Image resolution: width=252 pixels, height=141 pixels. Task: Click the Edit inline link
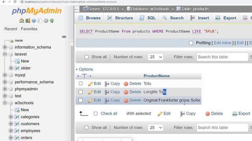coord(222,43)
